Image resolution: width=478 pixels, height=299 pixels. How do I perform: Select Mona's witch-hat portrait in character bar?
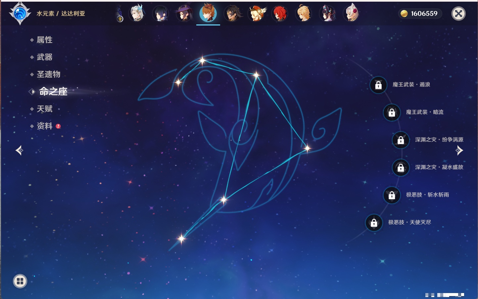184,14
